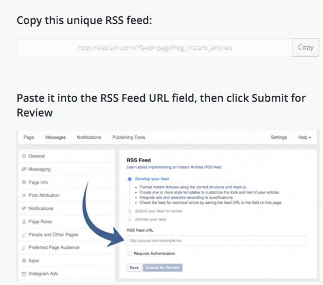Click the Save button
Screen dimensions: 323x285
pyautogui.click(x=134, y=268)
